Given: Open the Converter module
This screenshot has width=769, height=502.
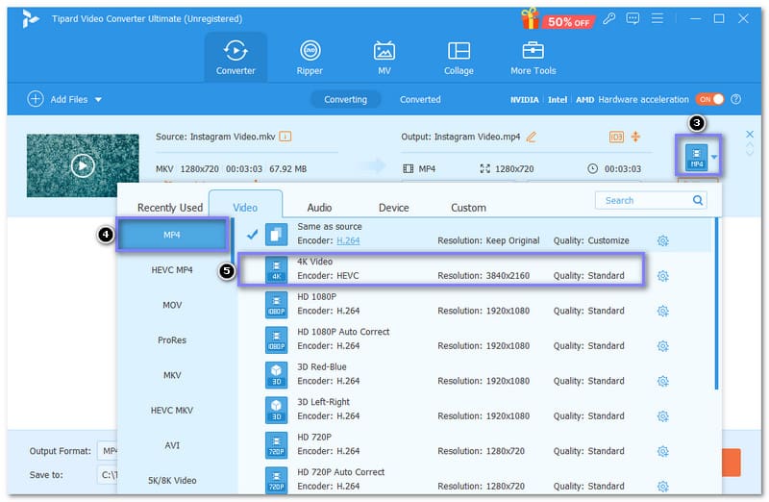Looking at the screenshot, I should tap(236, 58).
